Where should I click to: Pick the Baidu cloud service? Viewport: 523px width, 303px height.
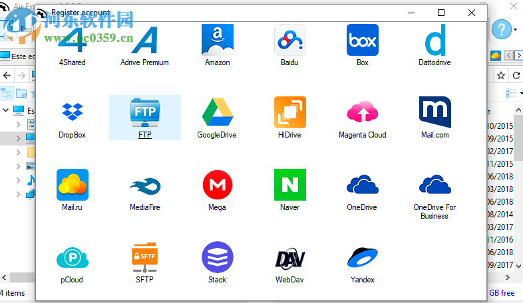coord(289,45)
